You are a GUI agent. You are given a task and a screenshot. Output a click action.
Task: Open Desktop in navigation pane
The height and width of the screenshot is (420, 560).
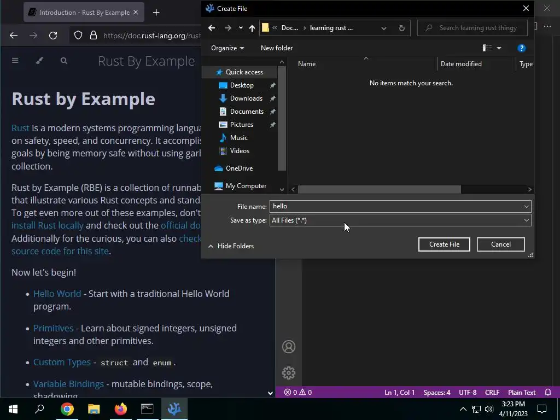(x=242, y=85)
